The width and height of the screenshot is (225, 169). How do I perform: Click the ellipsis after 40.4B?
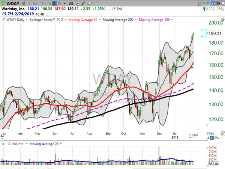pos(47,15)
